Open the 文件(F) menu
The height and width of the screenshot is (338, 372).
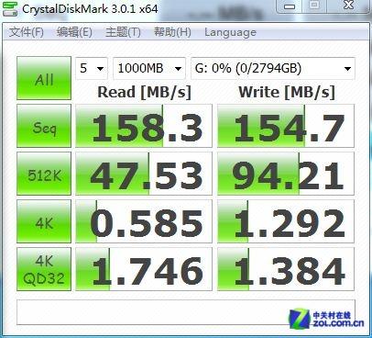tap(26, 32)
